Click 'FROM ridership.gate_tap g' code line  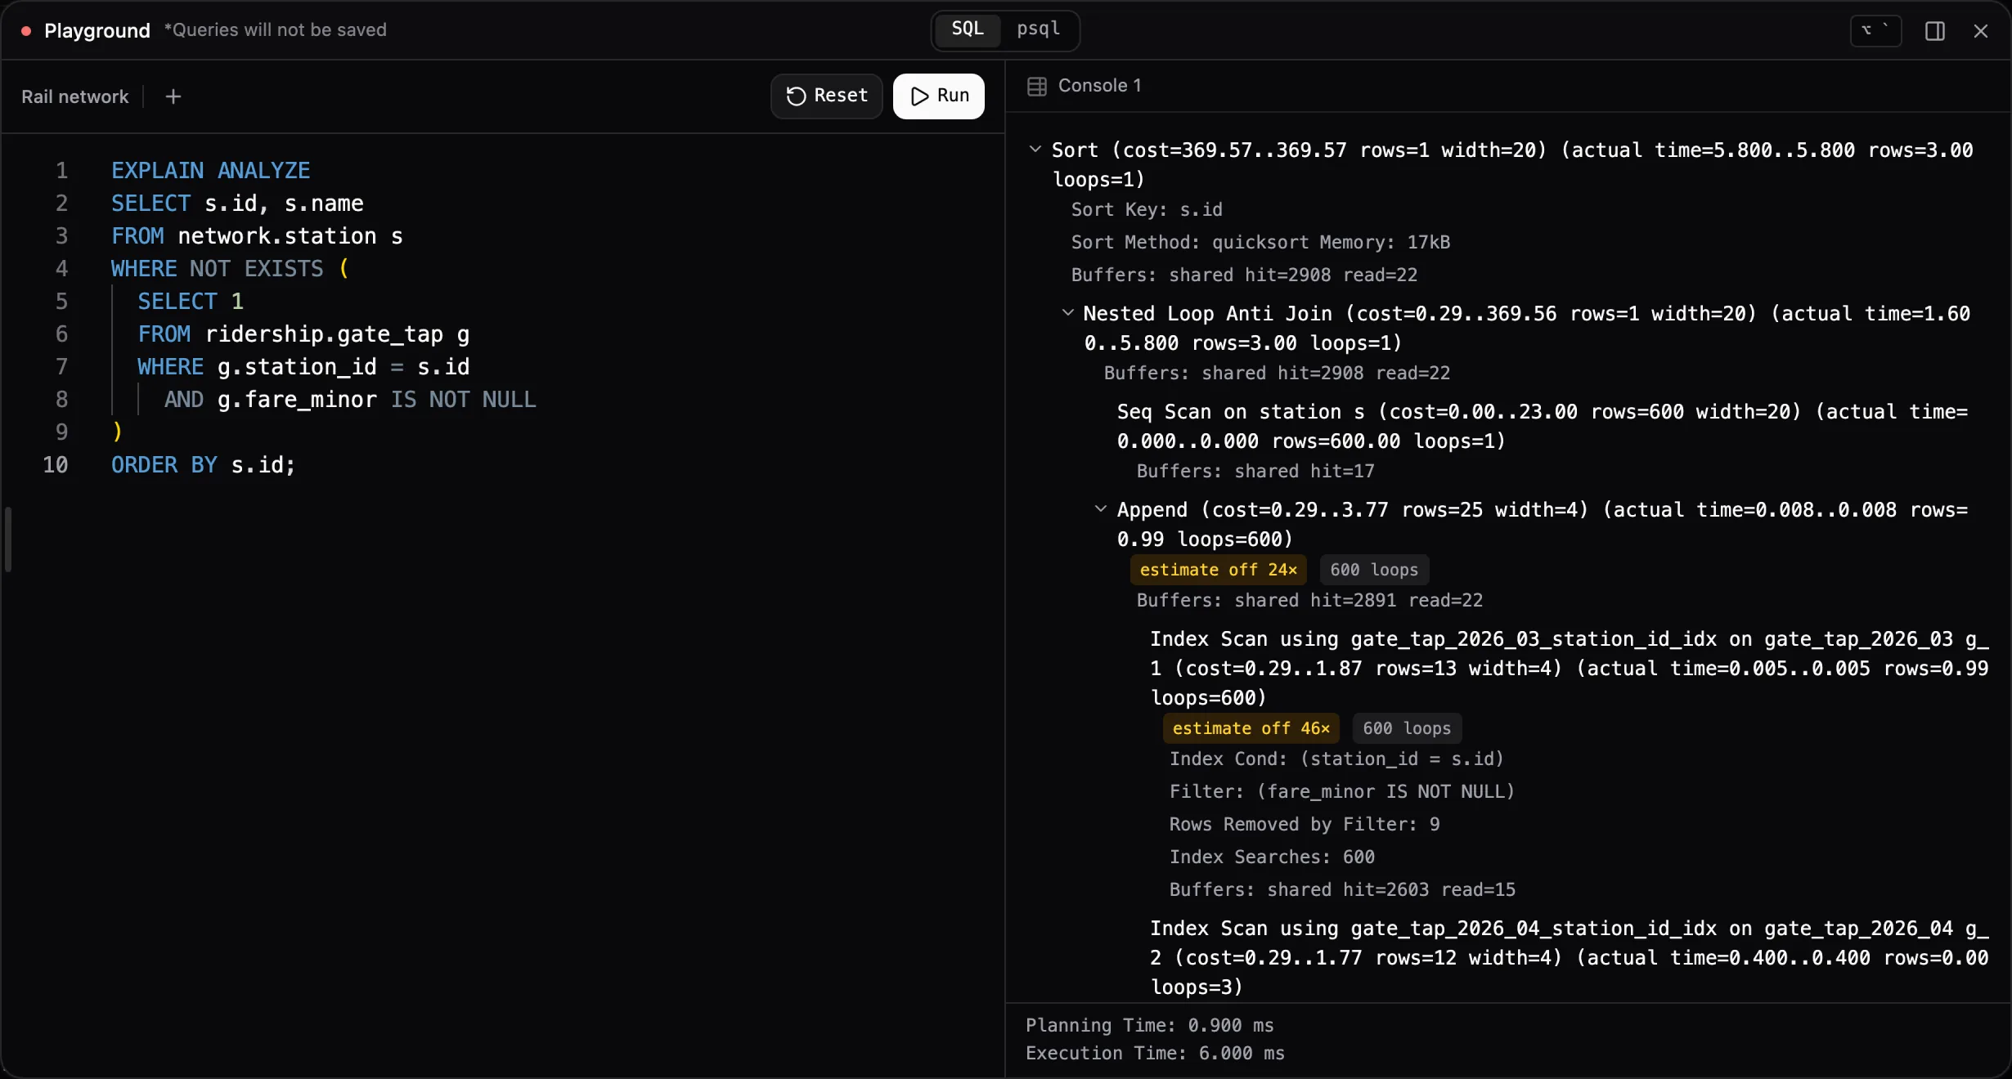tap(303, 334)
